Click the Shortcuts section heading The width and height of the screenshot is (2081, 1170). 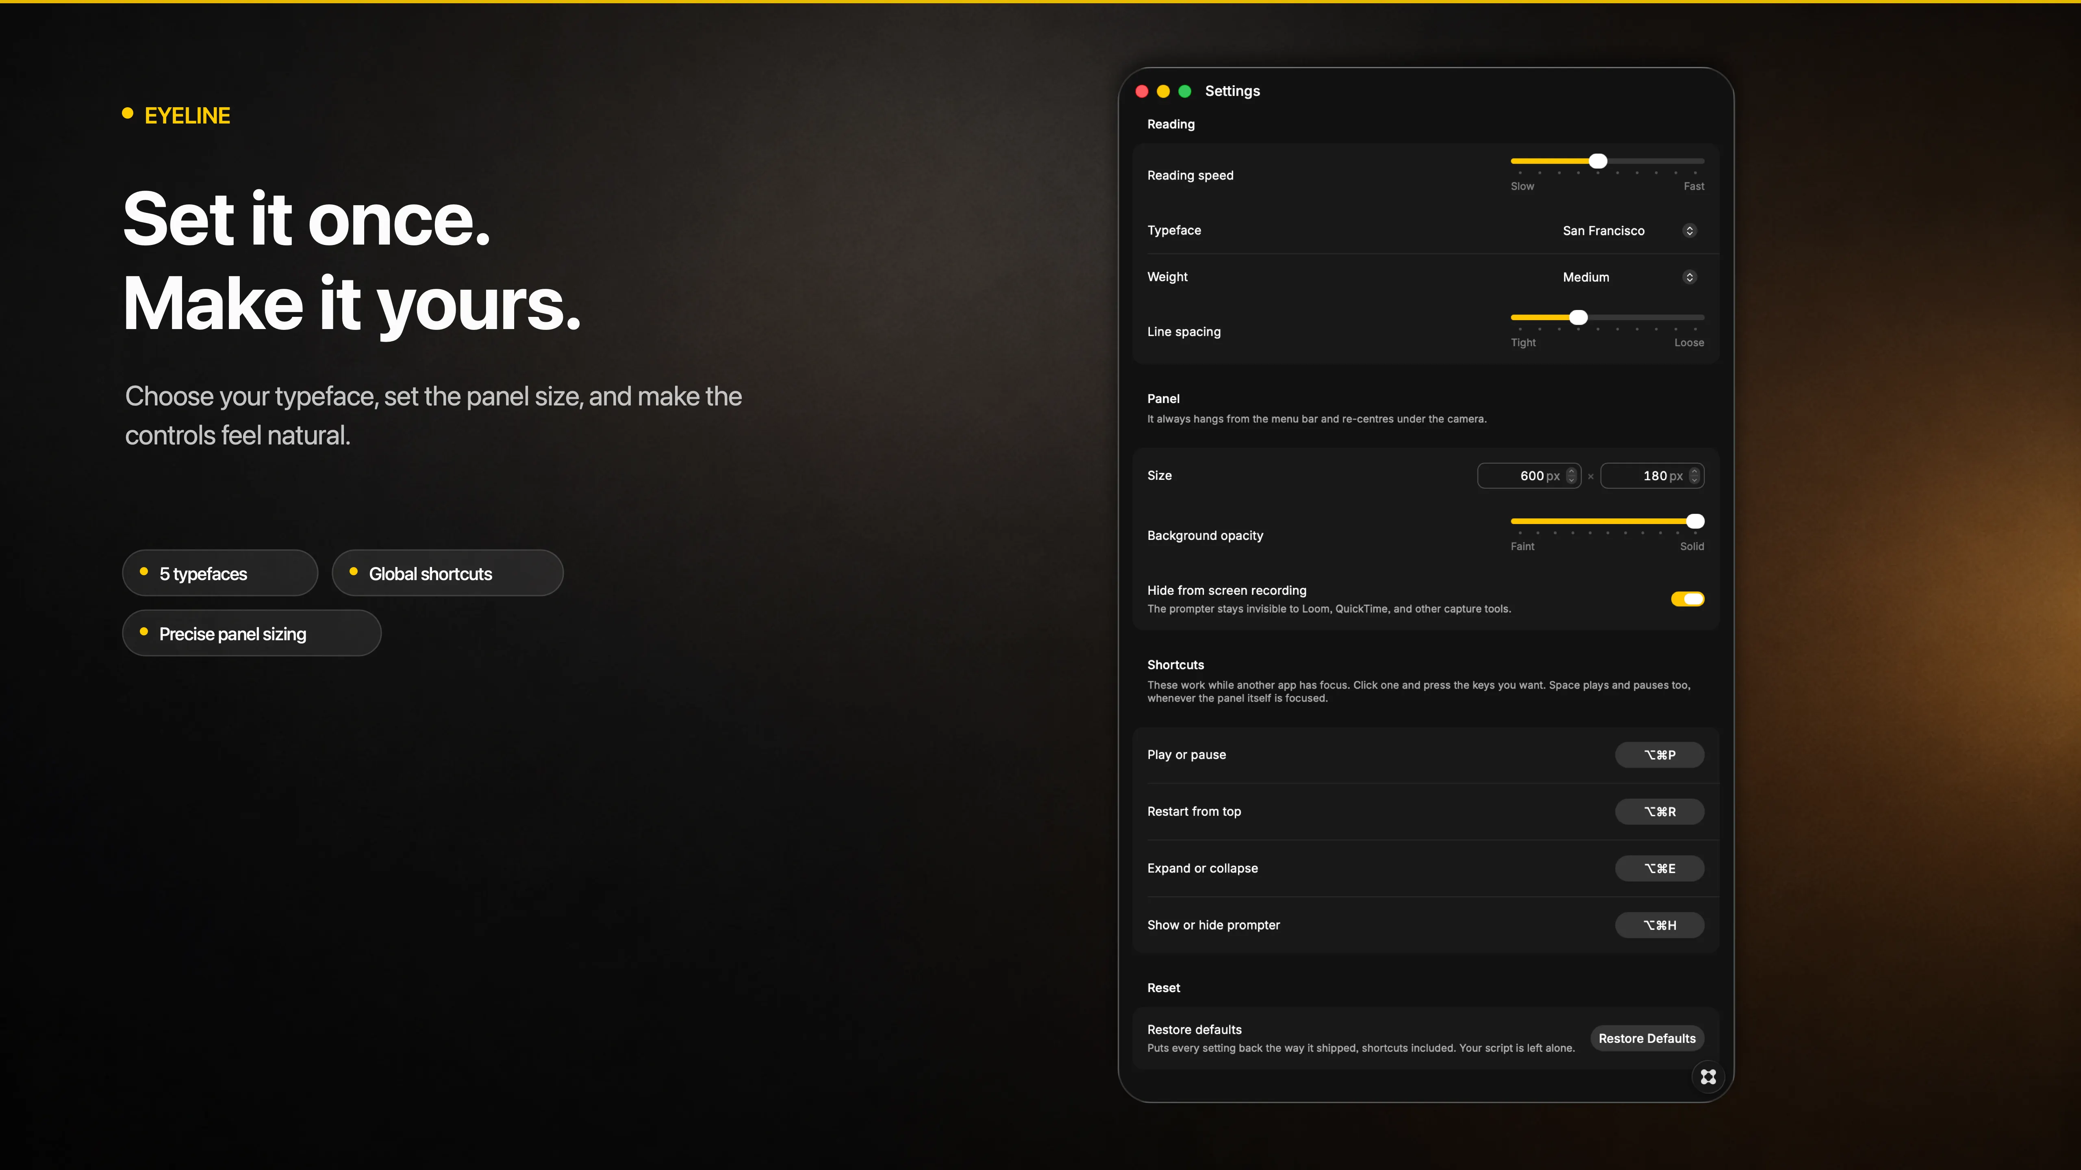[1175, 665]
